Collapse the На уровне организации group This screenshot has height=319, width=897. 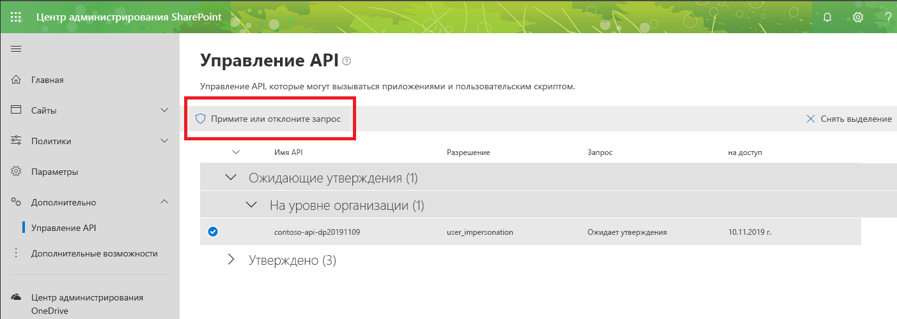(x=252, y=205)
